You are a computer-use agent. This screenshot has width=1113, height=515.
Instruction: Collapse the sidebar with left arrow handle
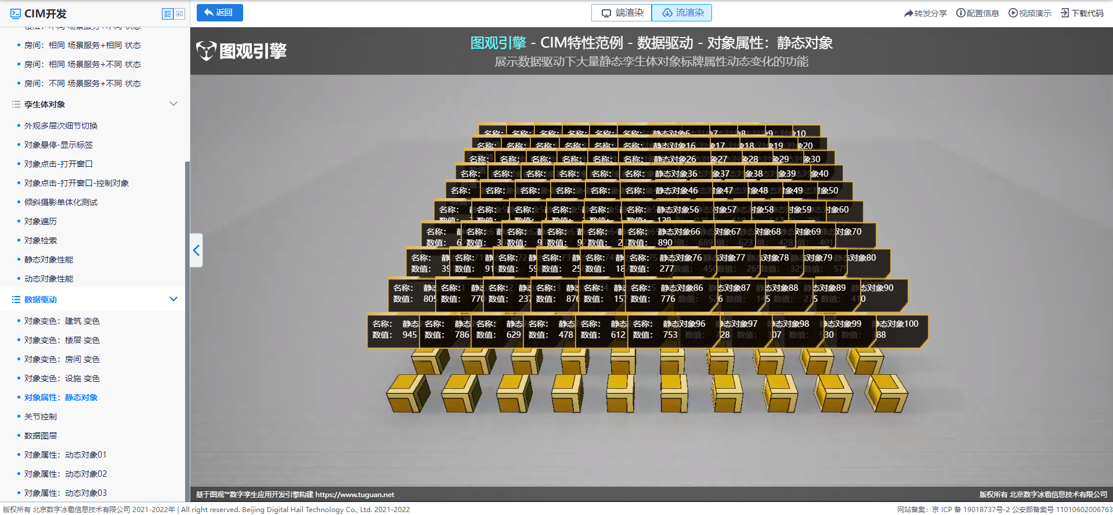pyautogui.click(x=196, y=250)
